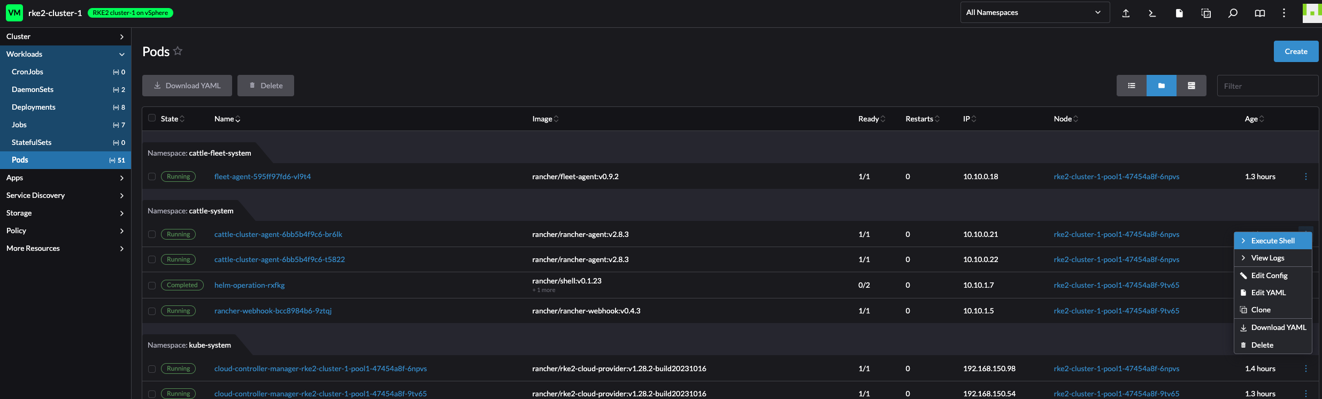This screenshot has height=399, width=1322.
Task: Open the documentation book icon in header
Action: tap(1260, 13)
